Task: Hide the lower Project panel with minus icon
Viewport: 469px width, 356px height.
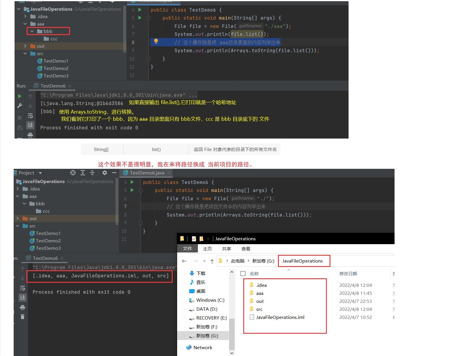Action: pyautogui.click(x=114, y=173)
